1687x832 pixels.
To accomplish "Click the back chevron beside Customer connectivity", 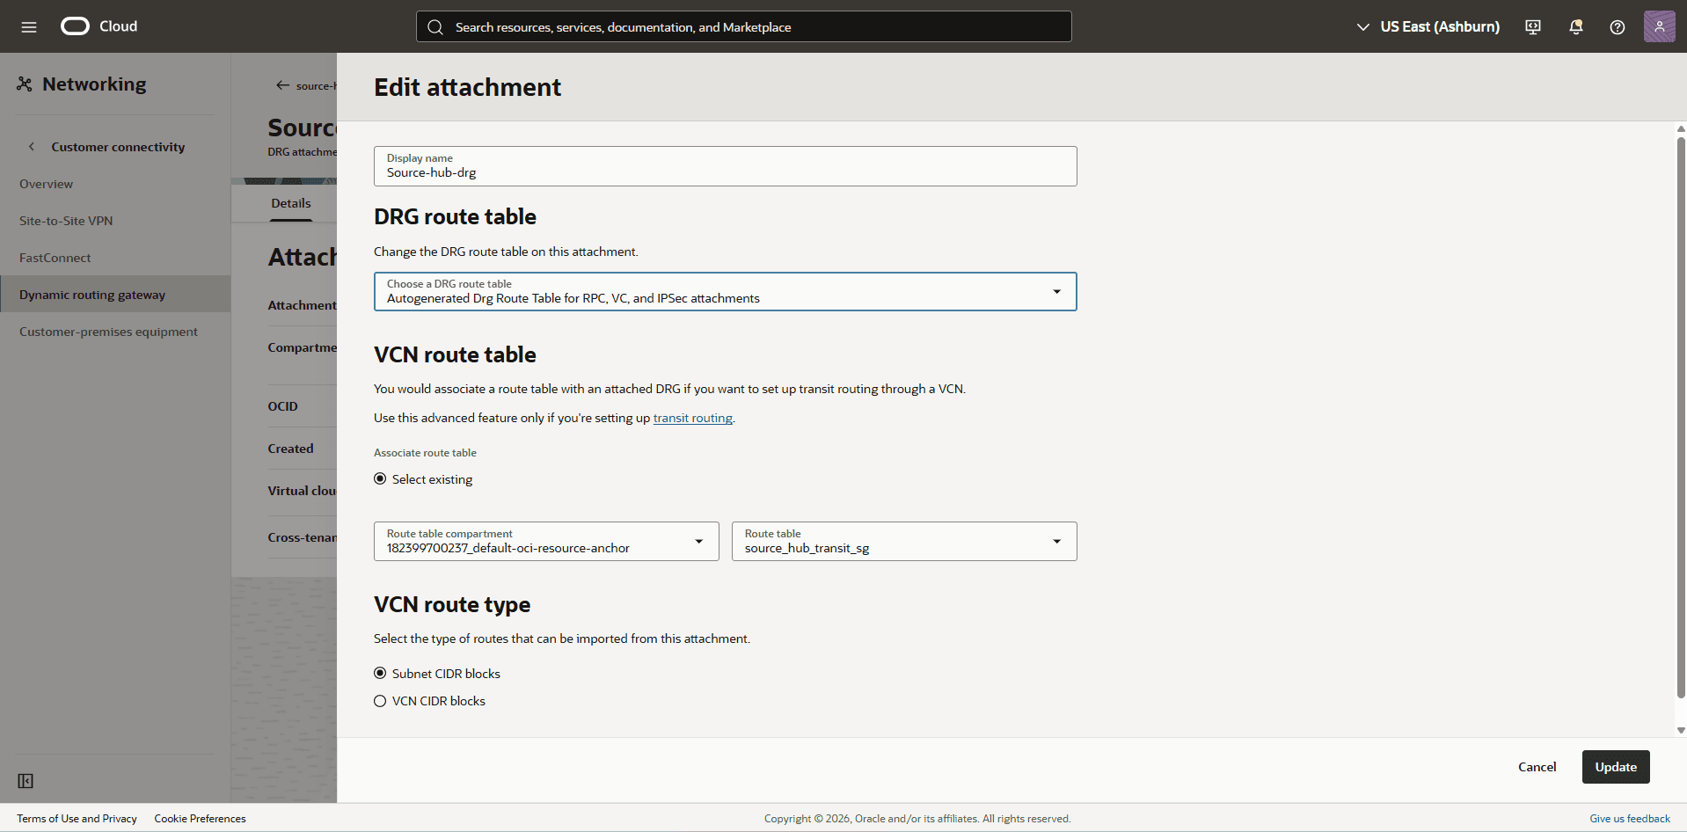I will [x=32, y=147].
